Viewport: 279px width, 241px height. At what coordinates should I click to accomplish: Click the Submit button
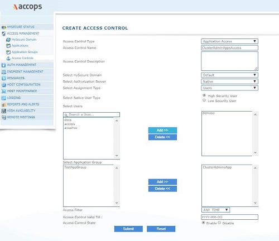pos(128,229)
